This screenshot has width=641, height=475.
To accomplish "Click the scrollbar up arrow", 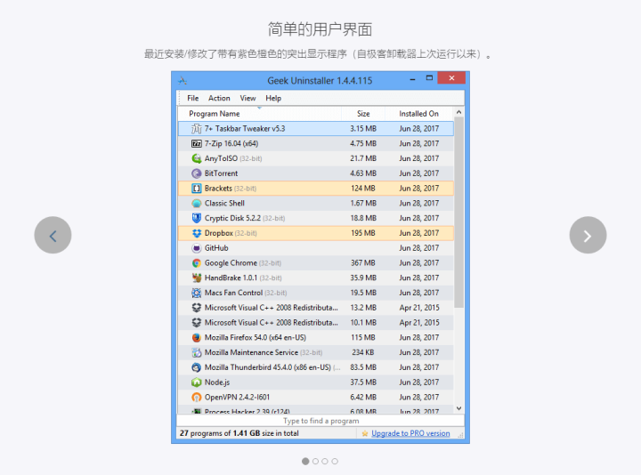I will click(458, 112).
